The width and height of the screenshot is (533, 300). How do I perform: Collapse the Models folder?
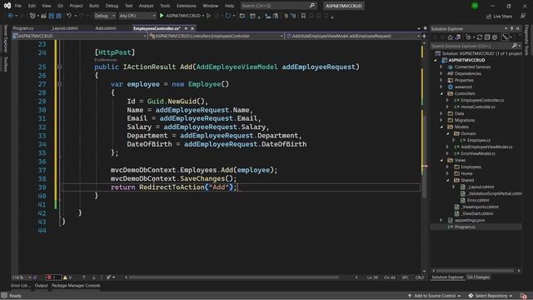pos(441,127)
